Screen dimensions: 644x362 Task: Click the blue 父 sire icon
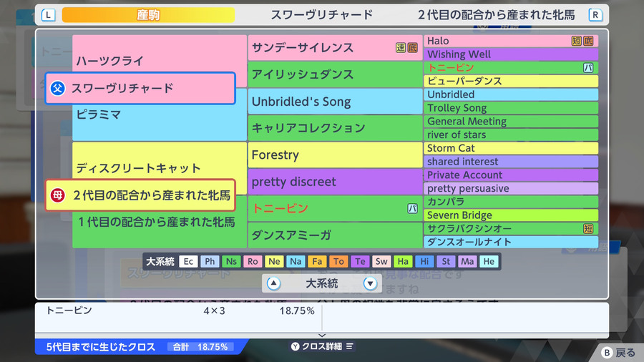(57, 88)
